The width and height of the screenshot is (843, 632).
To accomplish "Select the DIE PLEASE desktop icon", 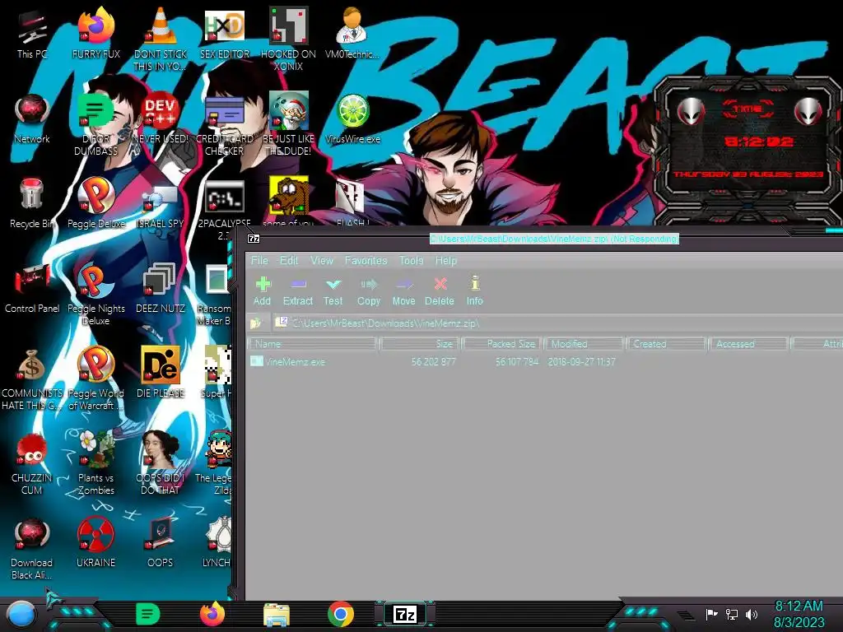I will pyautogui.click(x=161, y=374).
